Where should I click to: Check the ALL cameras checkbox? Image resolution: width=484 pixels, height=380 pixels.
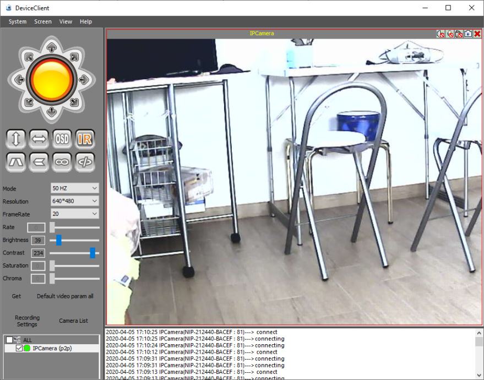[9, 340]
